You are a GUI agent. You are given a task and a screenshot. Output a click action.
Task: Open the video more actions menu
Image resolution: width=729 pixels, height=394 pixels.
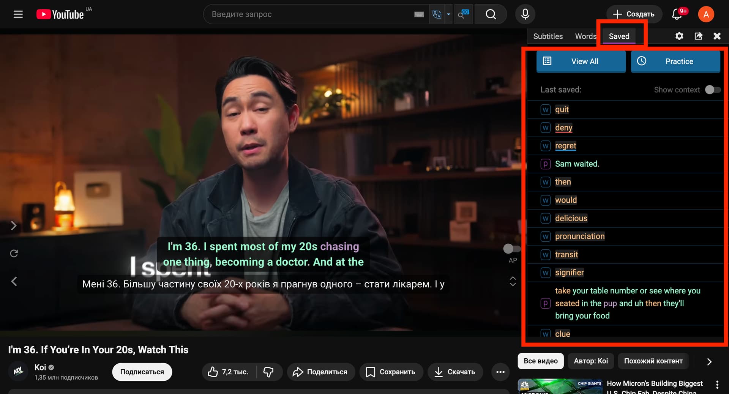pyautogui.click(x=500, y=372)
